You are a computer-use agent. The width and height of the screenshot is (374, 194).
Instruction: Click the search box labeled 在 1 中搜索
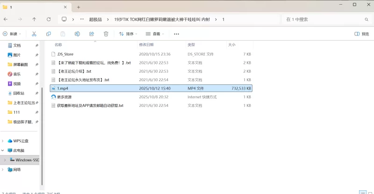323,19
